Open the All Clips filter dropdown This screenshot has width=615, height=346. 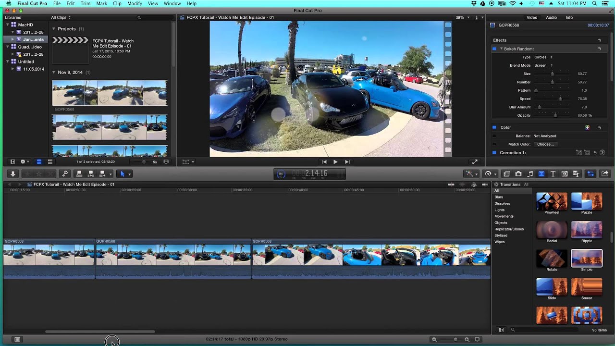tap(61, 18)
